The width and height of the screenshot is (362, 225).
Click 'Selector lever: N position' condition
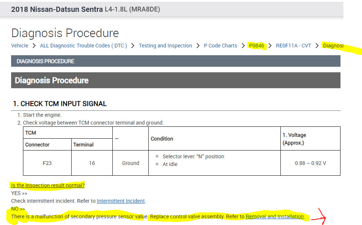tap(193, 156)
